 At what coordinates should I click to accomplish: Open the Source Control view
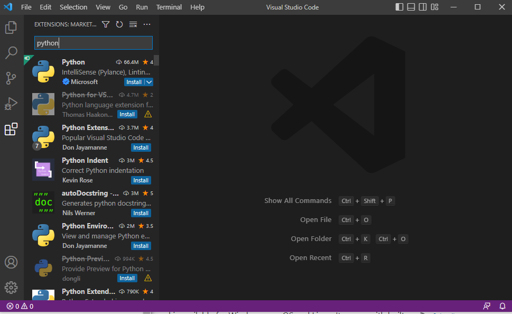(11, 78)
